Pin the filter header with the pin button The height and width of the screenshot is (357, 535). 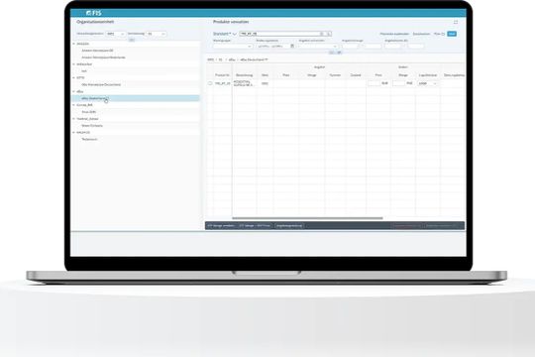click(x=339, y=53)
